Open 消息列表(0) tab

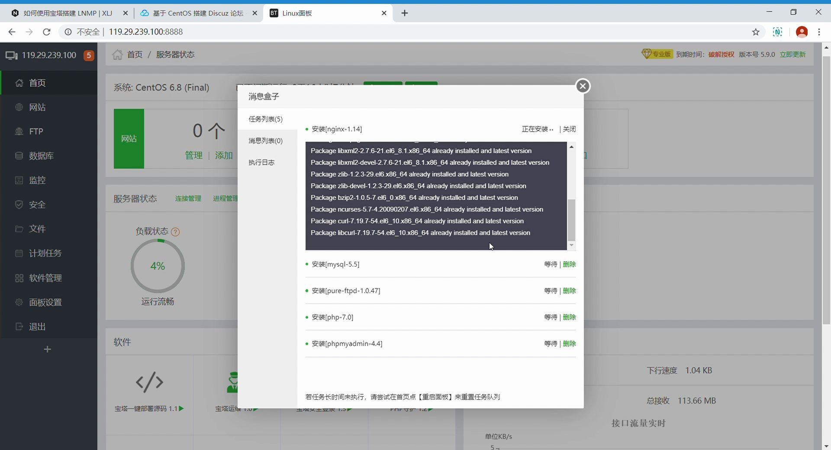[x=265, y=141]
